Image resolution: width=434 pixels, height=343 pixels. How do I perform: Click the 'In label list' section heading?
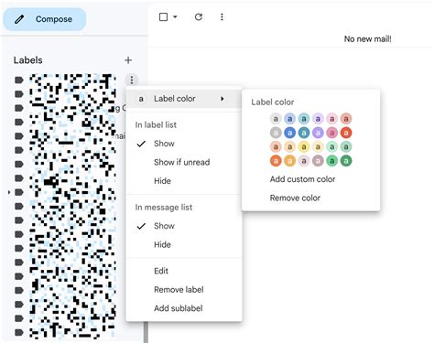[156, 124]
